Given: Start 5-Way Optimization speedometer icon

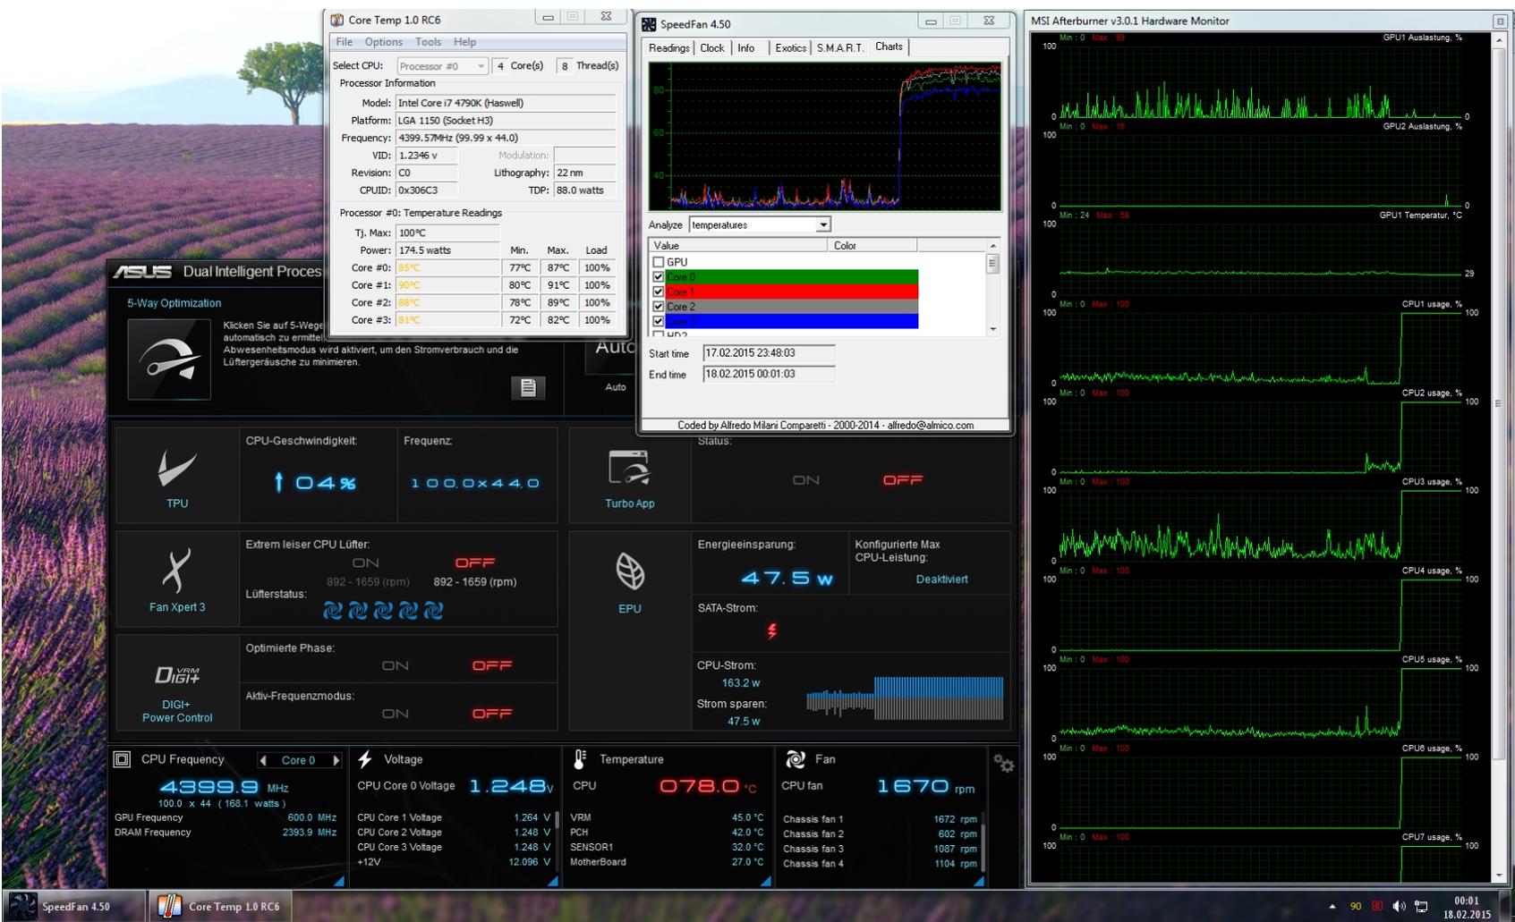Looking at the screenshot, I should tap(169, 359).
